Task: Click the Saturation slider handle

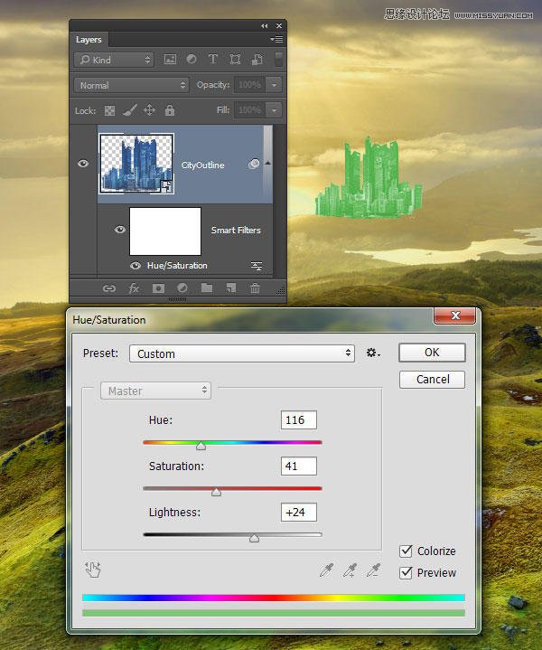Action: click(216, 492)
